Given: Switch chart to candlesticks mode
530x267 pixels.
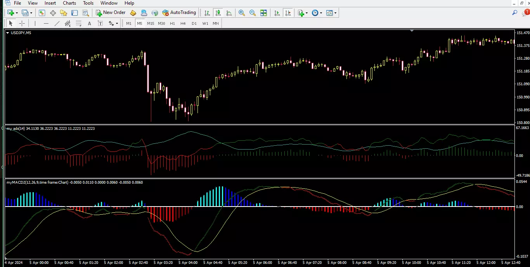Looking at the screenshot, I should coord(218,13).
